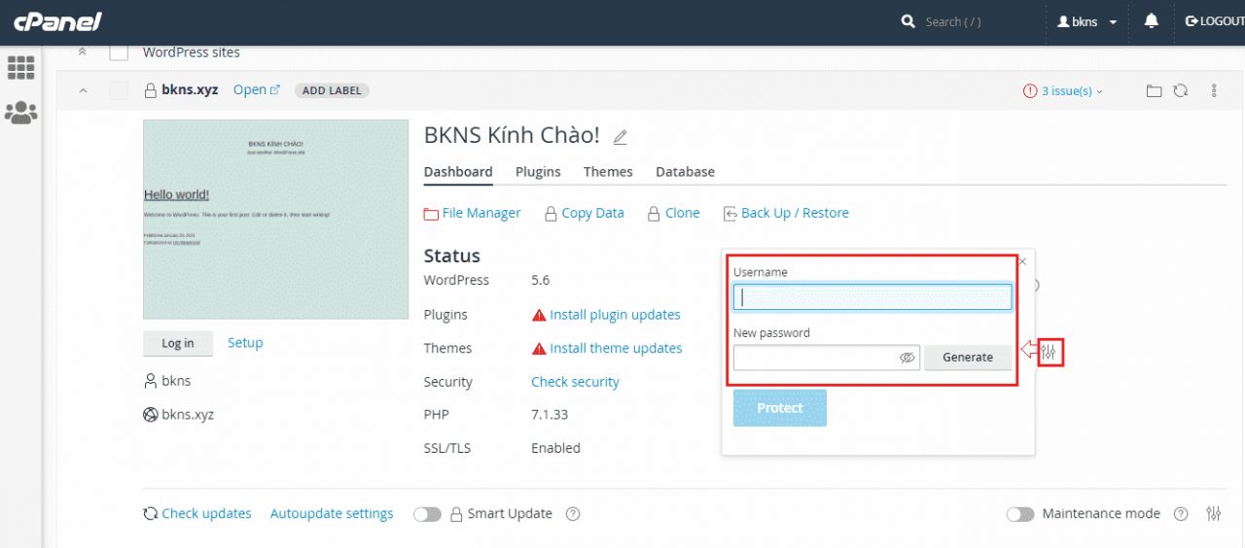
Task: Open the notifications bell
Action: (x=1152, y=21)
